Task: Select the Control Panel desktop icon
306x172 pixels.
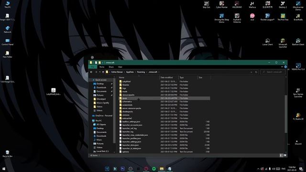Action: click(8, 42)
